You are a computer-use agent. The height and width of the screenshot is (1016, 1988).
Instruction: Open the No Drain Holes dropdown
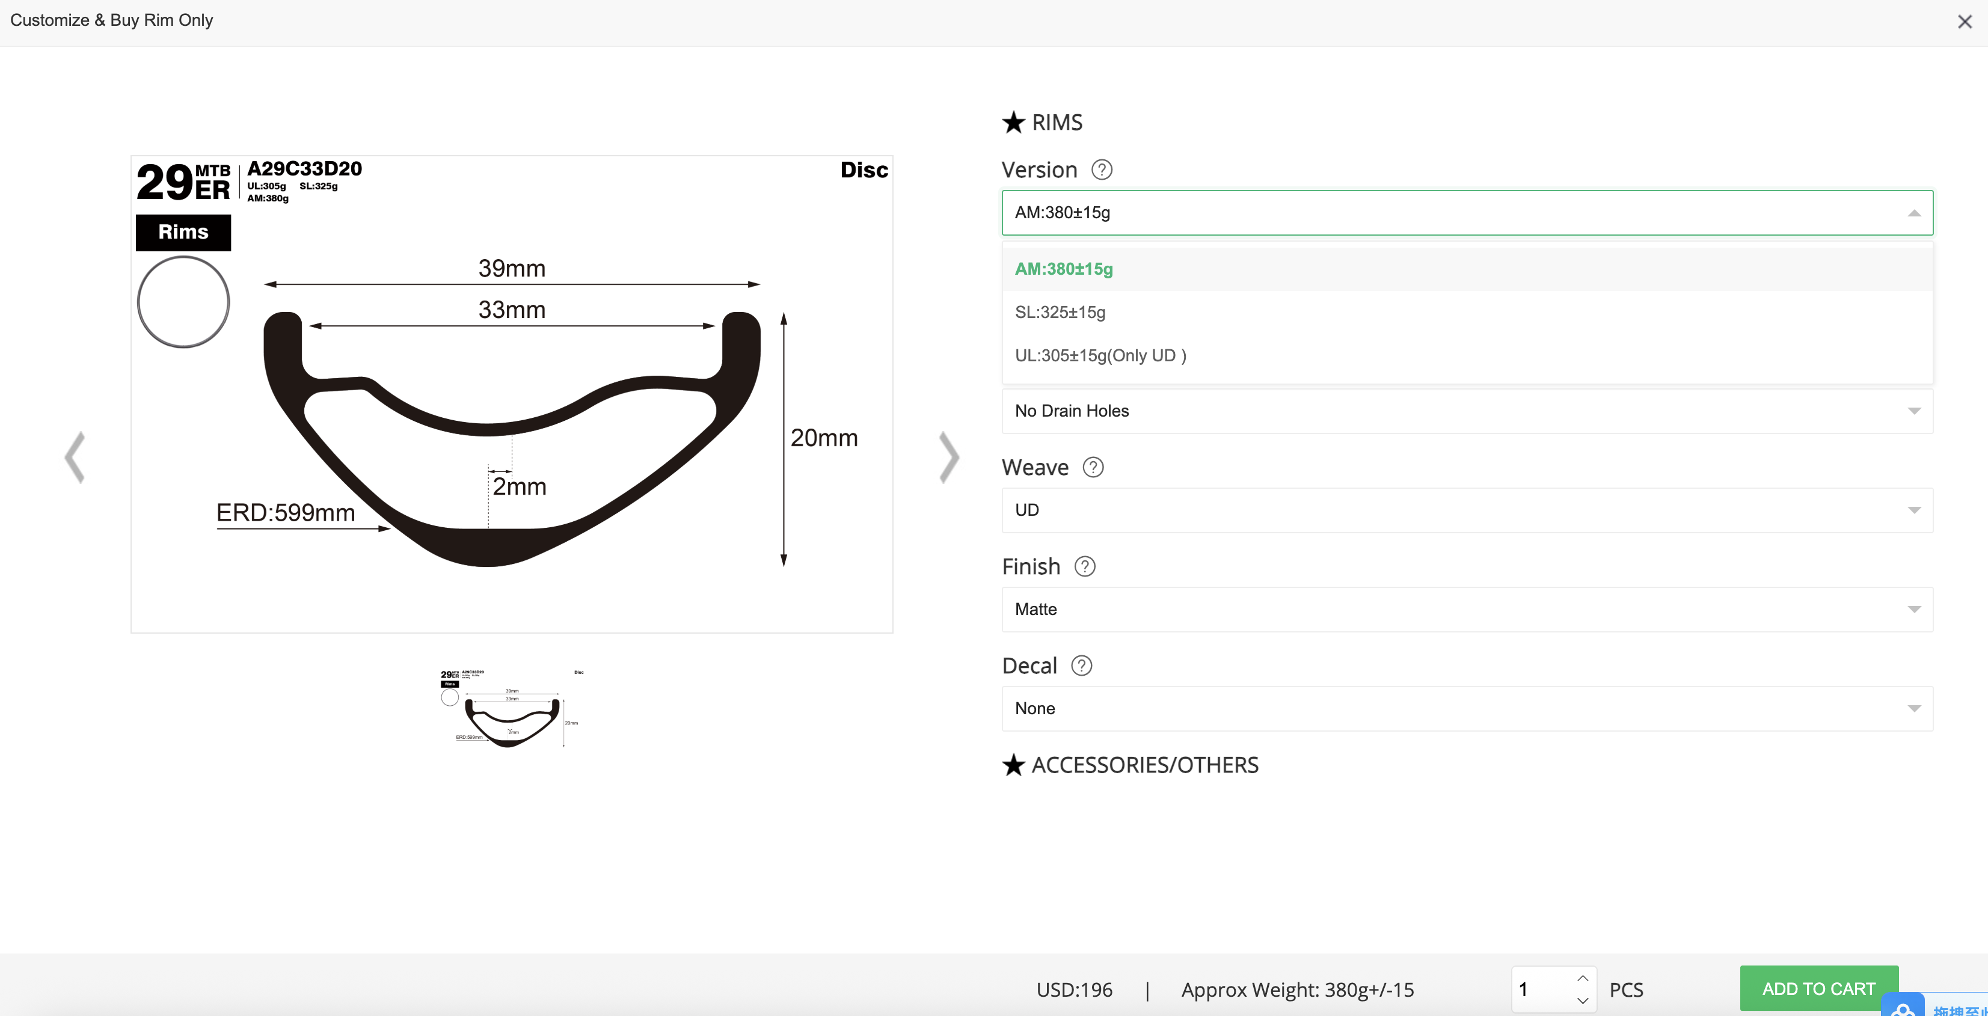(1466, 411)
